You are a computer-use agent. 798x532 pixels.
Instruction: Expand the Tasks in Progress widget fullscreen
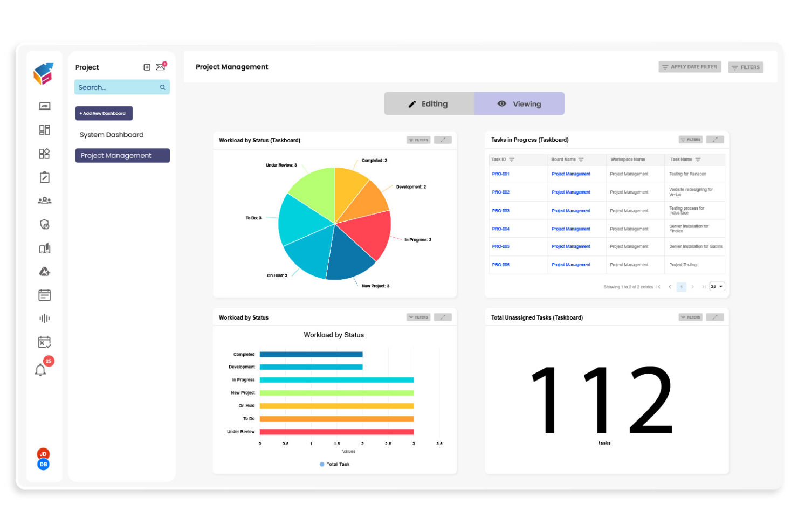pyautogui.click(x=715, y=139)
